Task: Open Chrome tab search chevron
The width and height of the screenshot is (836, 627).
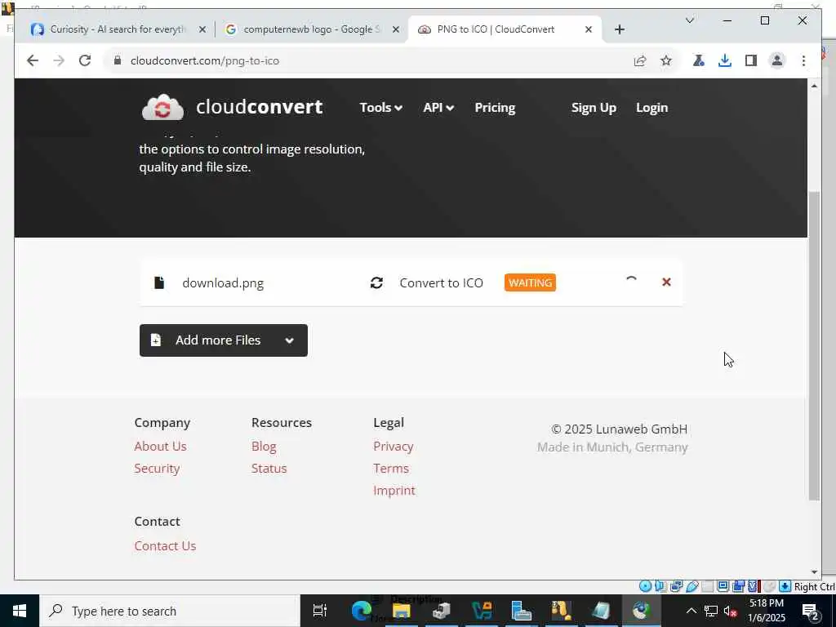Action: tap(689, 20)
